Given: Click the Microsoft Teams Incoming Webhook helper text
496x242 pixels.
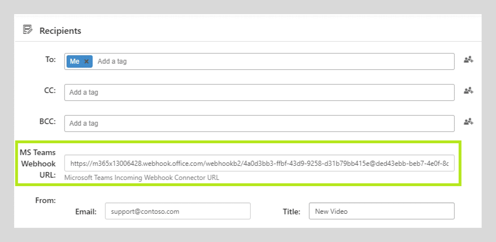Looking at the screenshot, I should (142, 178).
